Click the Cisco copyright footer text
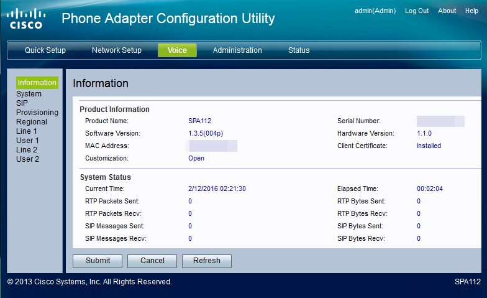 click(x=89, y=281)
